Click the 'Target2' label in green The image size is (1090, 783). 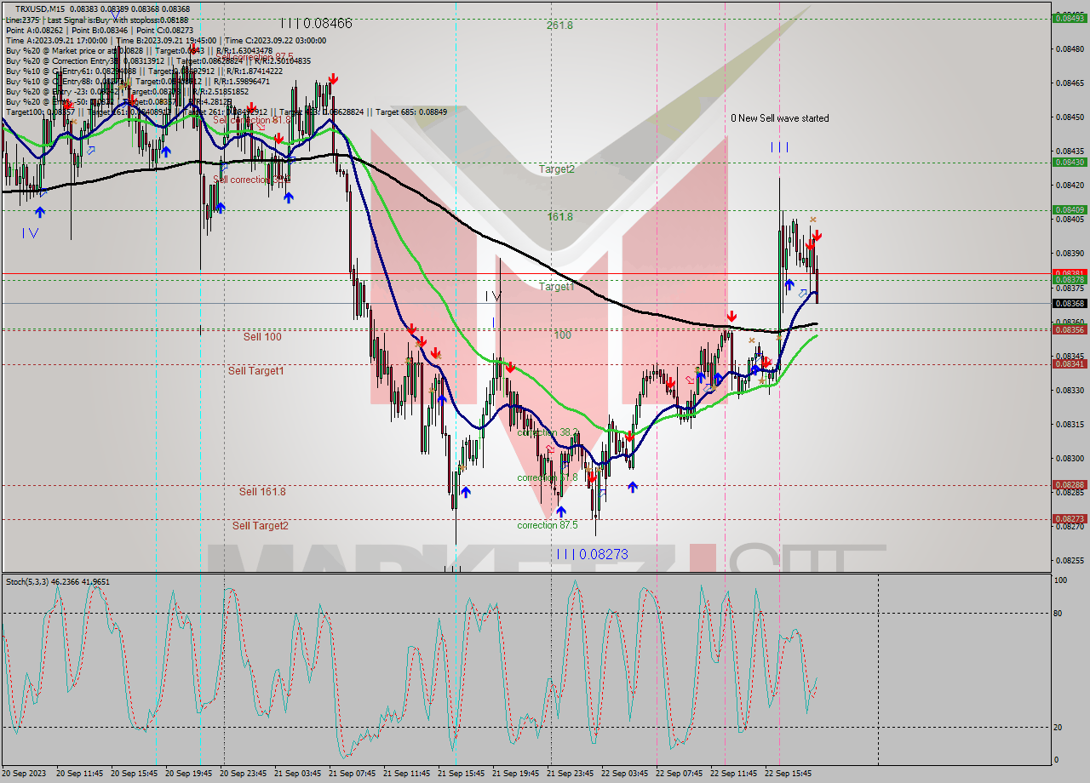pos(556,169)
